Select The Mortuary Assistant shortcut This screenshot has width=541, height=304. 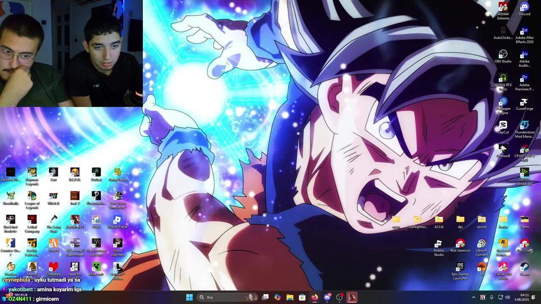[96, 248]
